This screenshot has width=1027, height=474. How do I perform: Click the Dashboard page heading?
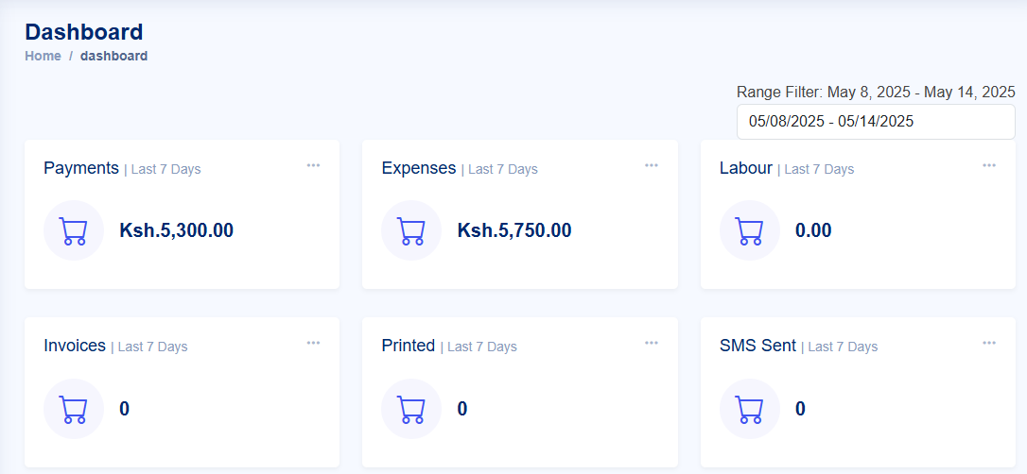click(x=84, y=32)
